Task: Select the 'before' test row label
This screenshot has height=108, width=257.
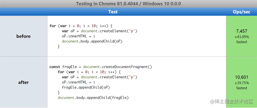Action: point(24,36)
